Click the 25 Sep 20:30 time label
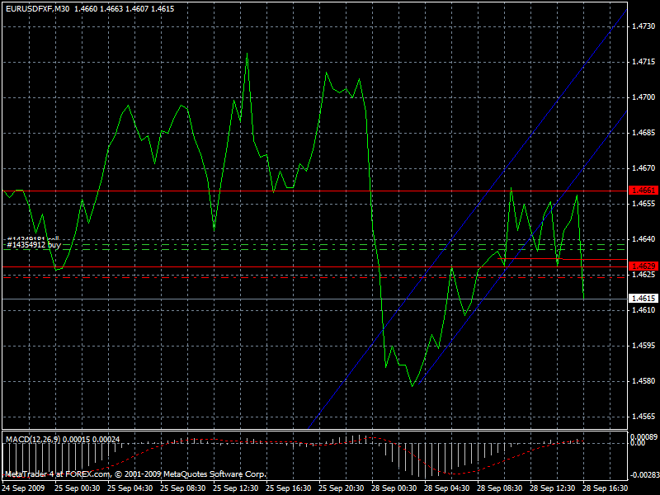The width and height of the screenshot is (660, 495). pyautogui.click(x=342, y=488)
